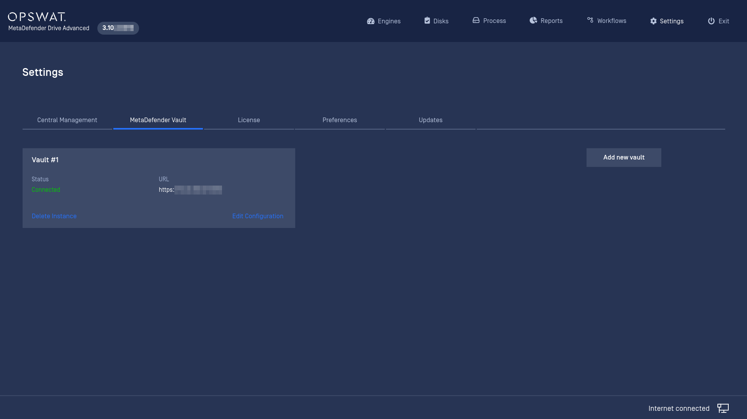The image size is (747, 419).
Task: Click the Settings gear icon
Action: click(x=654, y=21)
